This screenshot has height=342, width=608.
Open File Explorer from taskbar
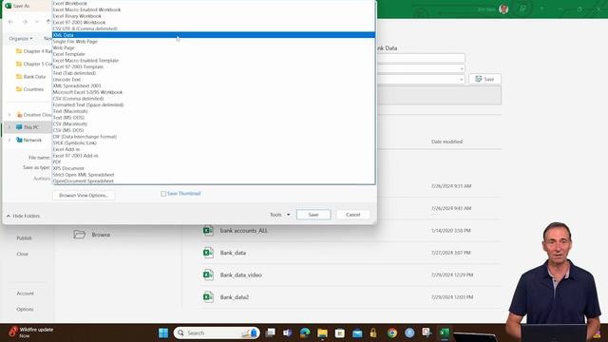pos(322,332)
